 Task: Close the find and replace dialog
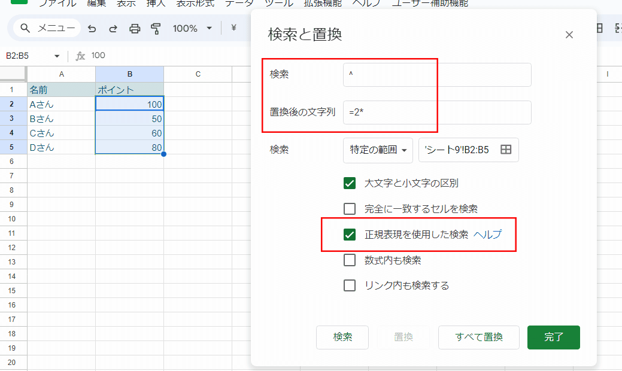click(569, 35)
